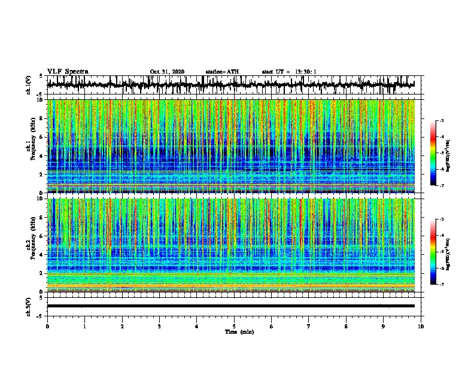Click the time axis tick label "7"
Screen dimensions: 474x366
[x=309, y=327]
